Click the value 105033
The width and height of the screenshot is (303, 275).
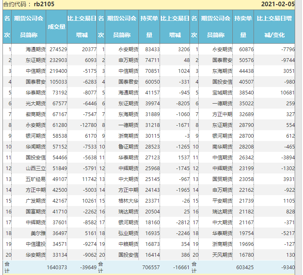tap(58, 82)
